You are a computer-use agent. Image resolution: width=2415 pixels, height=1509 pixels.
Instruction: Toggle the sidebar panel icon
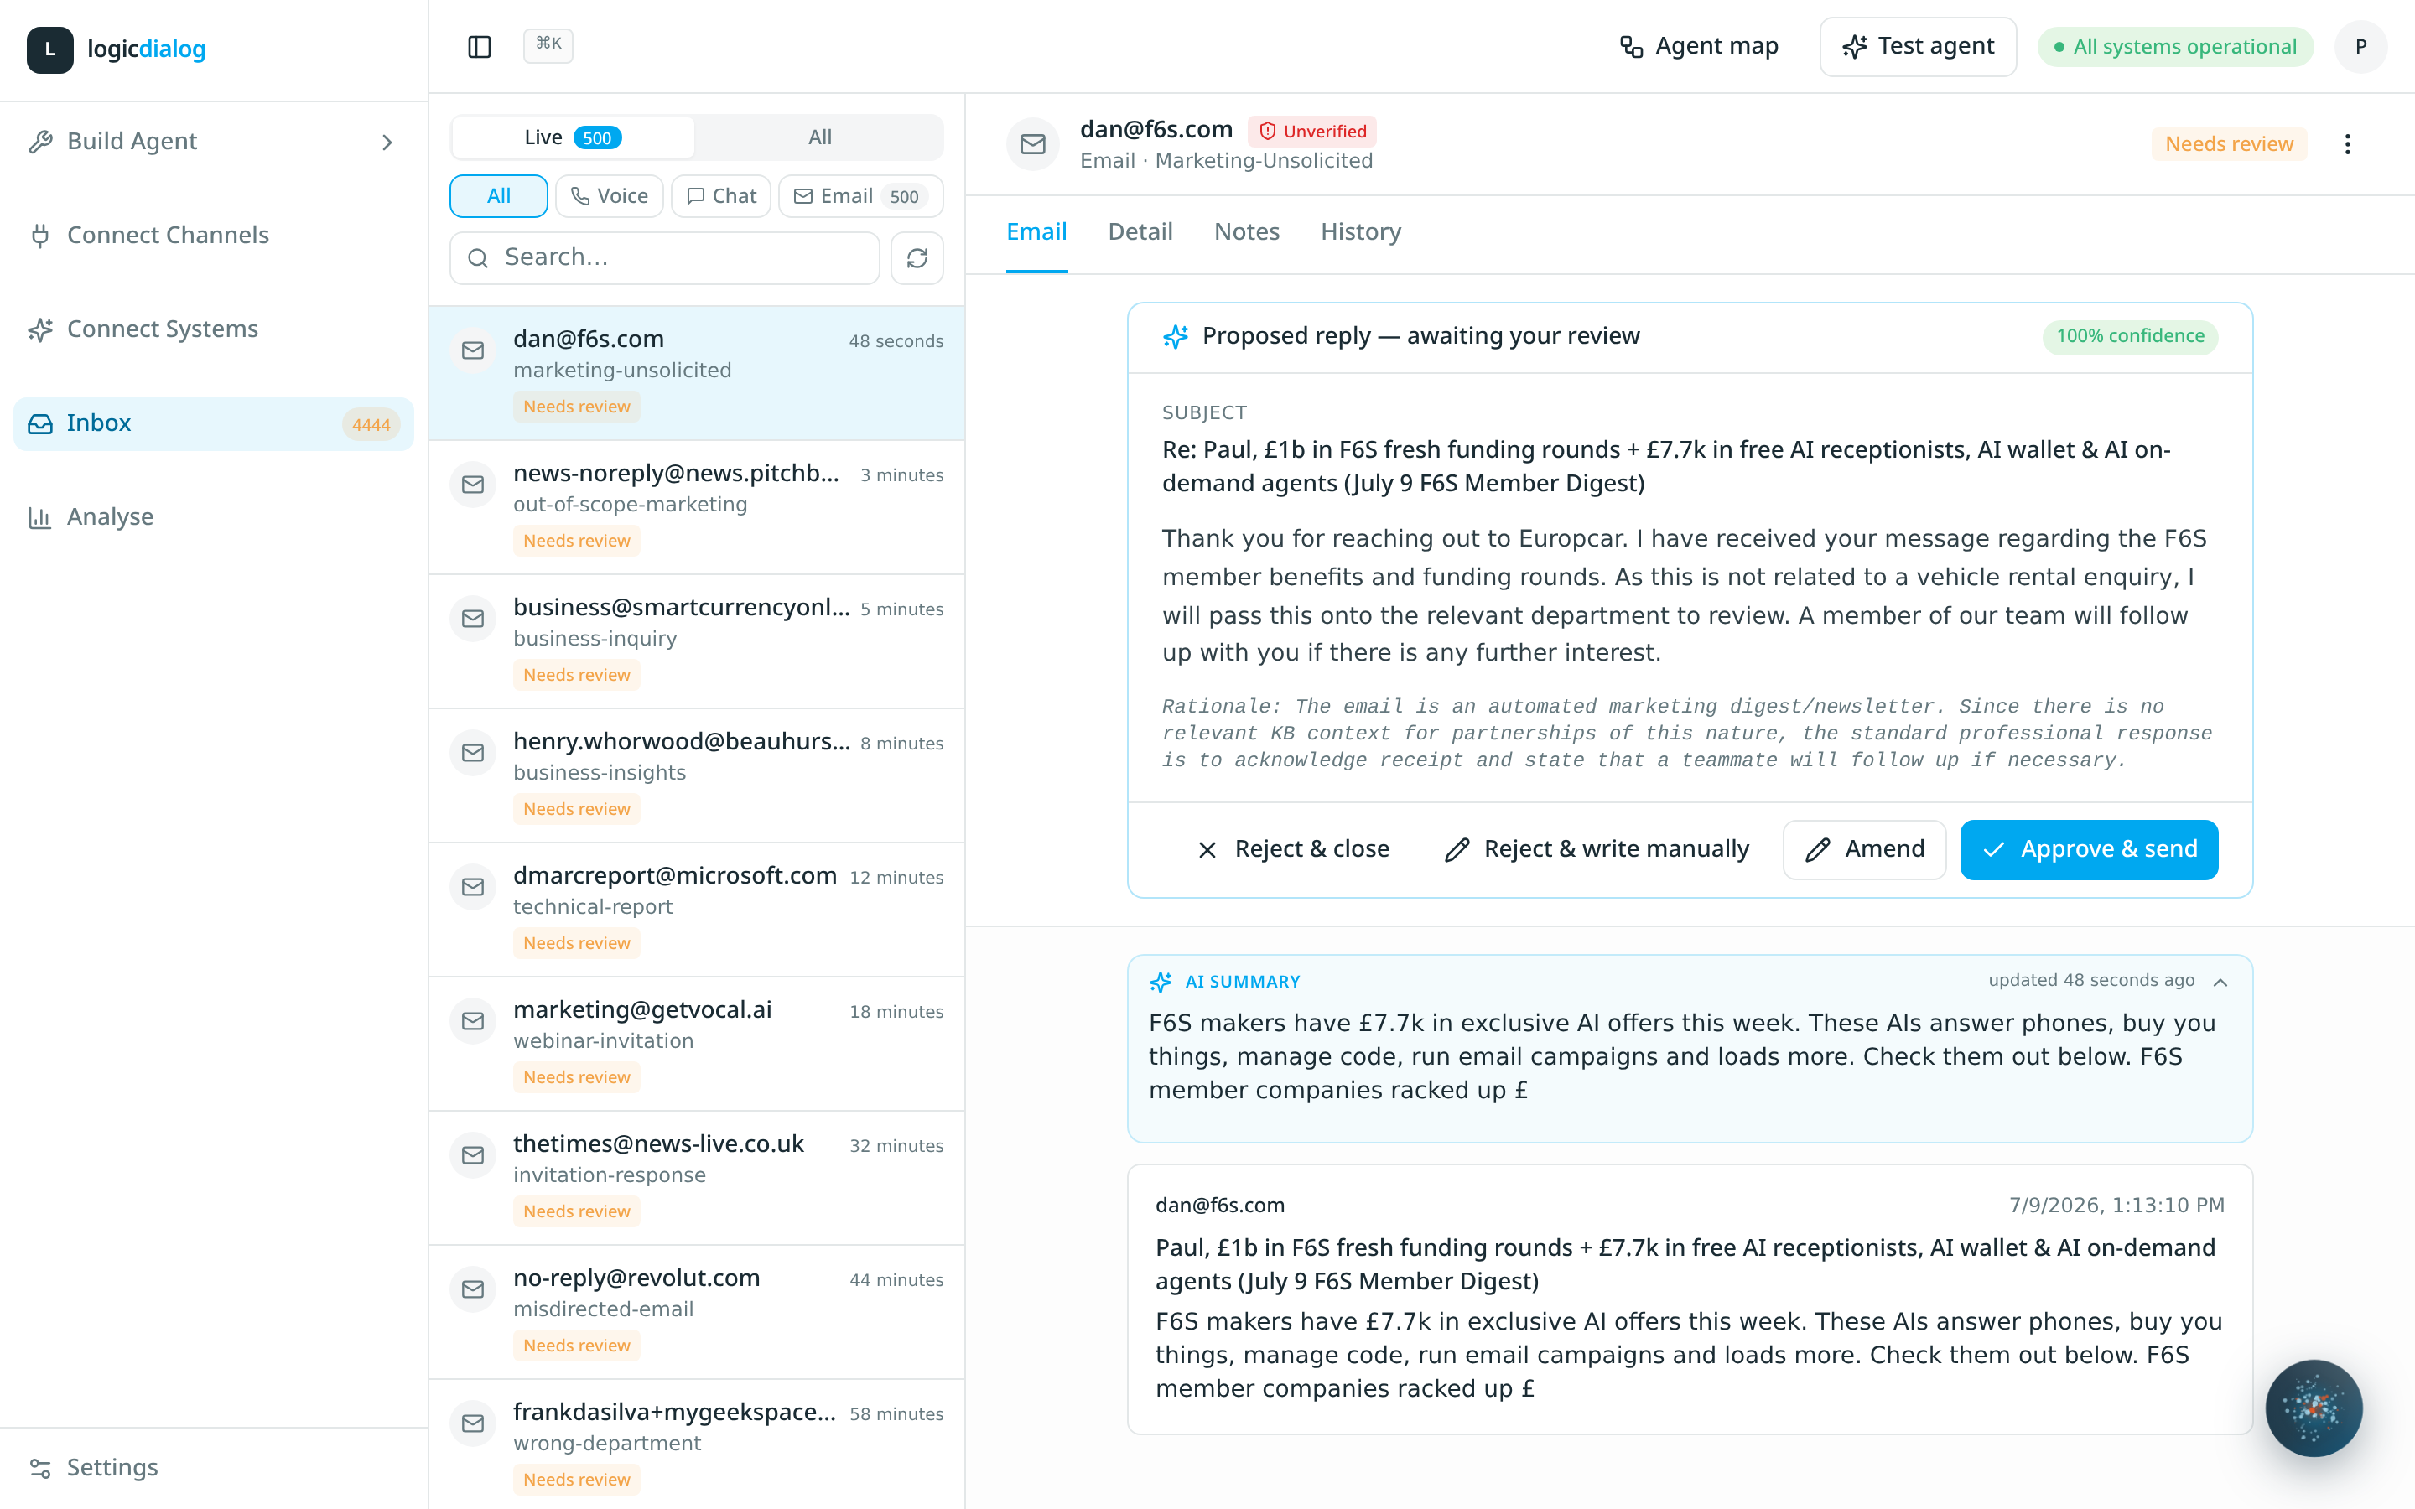[x=480, y=46]
